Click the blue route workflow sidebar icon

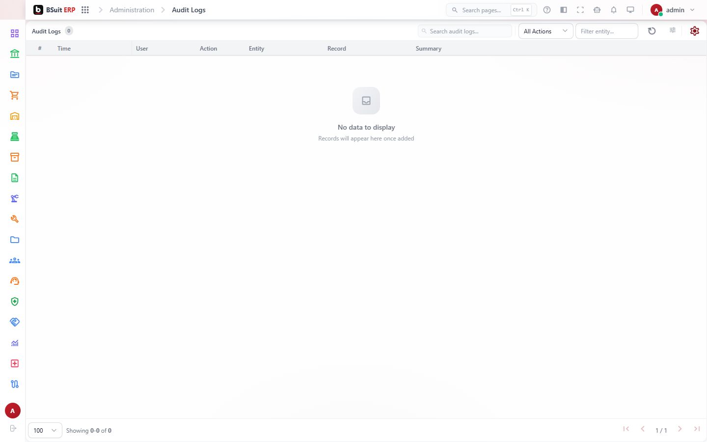pyautogui.click(x=15, y=384)
